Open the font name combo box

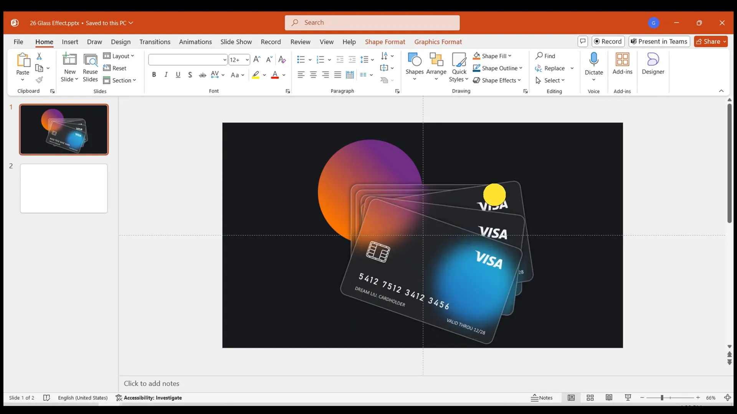(x=188, y=59)
